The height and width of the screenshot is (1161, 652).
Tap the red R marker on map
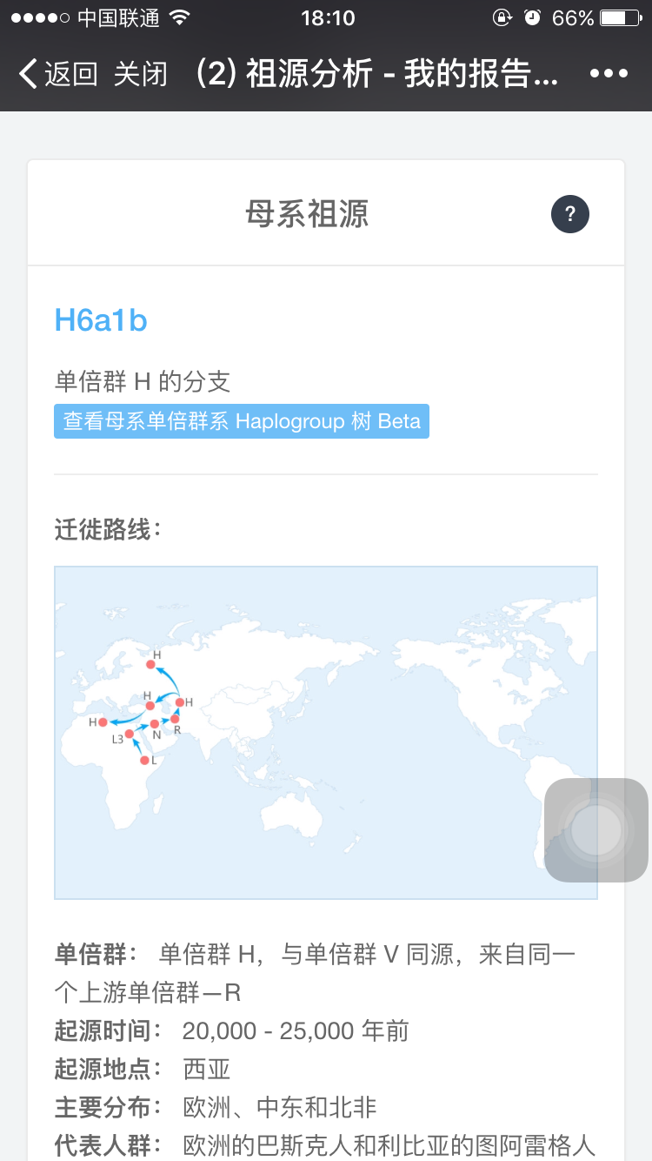(x=175, y=719)
